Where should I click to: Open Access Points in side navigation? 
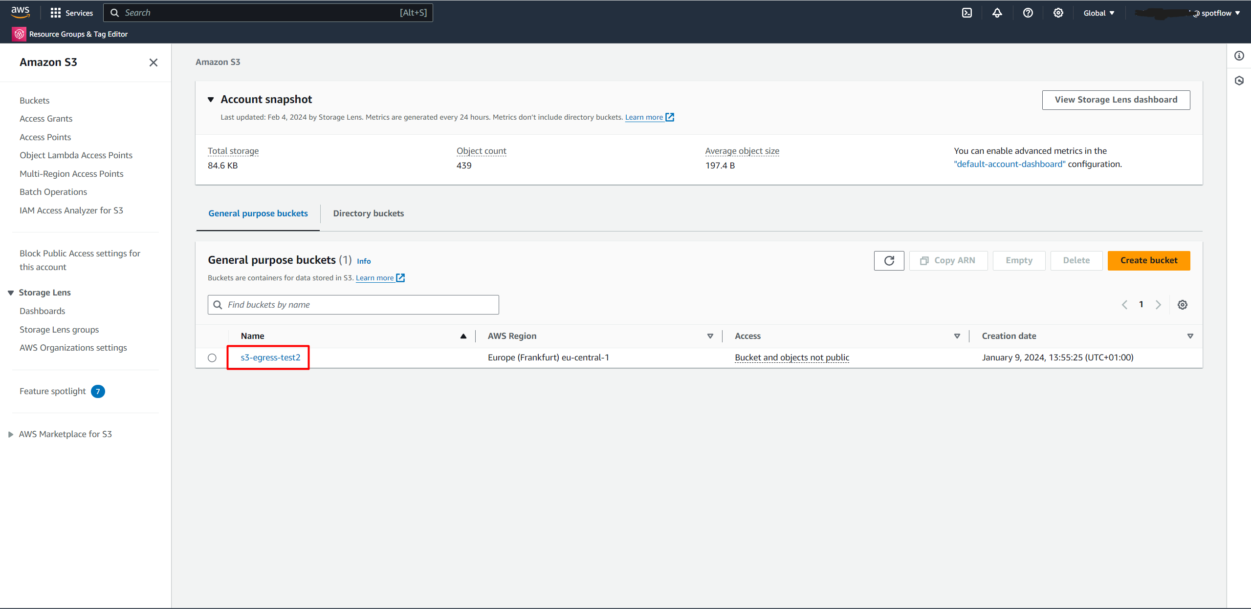[45, 137]
